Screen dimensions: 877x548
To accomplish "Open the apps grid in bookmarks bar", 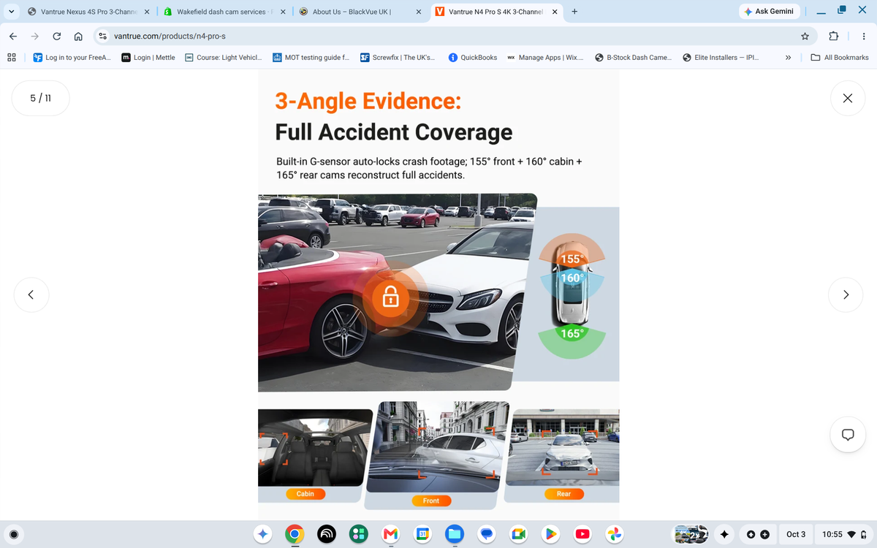I will [x=12, y=57].
